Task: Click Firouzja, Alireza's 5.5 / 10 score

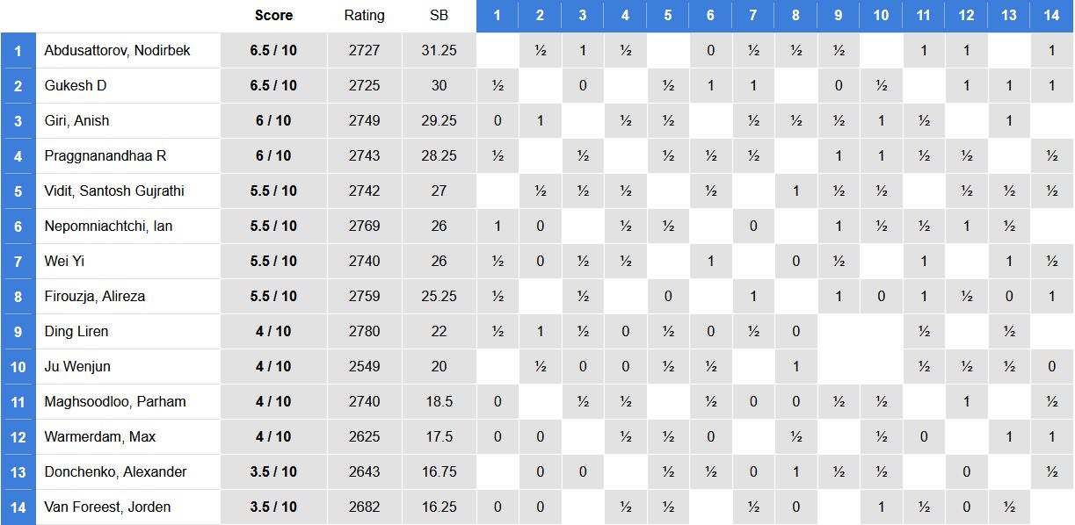Action: 273,296
